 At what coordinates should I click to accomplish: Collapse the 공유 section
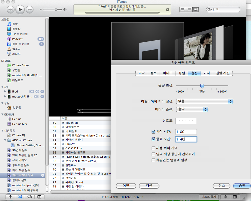pos(2,103)
